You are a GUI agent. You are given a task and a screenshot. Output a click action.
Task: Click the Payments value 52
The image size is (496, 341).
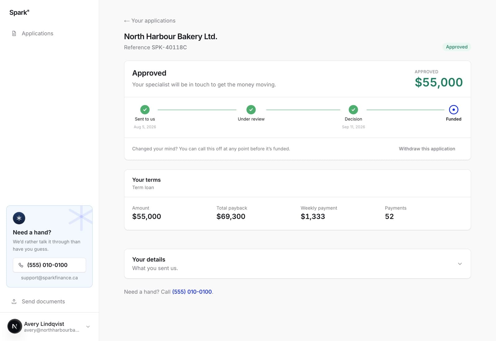389,216
